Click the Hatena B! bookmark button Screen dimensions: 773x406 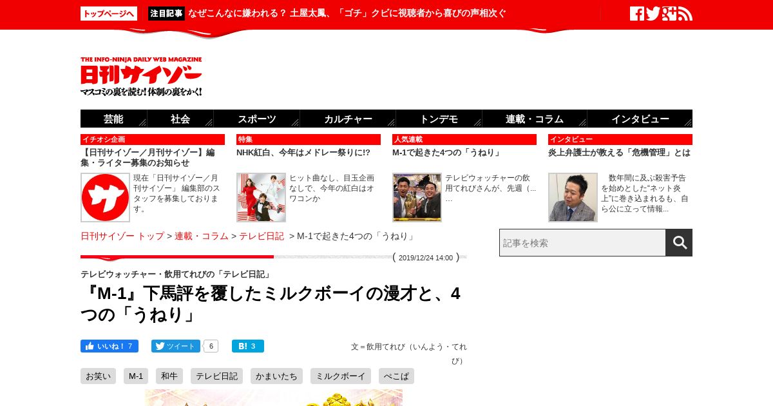coord(248,346)
